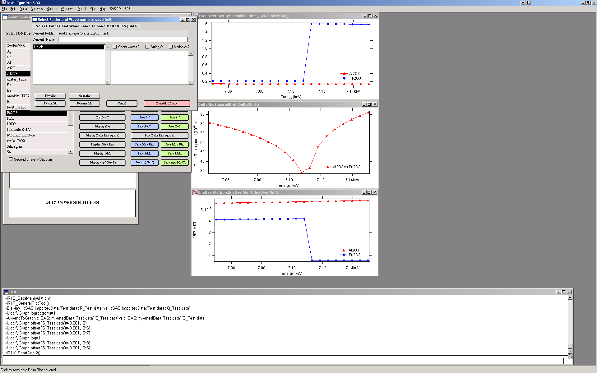Screen dimensions: 597x373
Task: Click the Rename fldr button
Action: pyautogui.click(x=85, y=104)
